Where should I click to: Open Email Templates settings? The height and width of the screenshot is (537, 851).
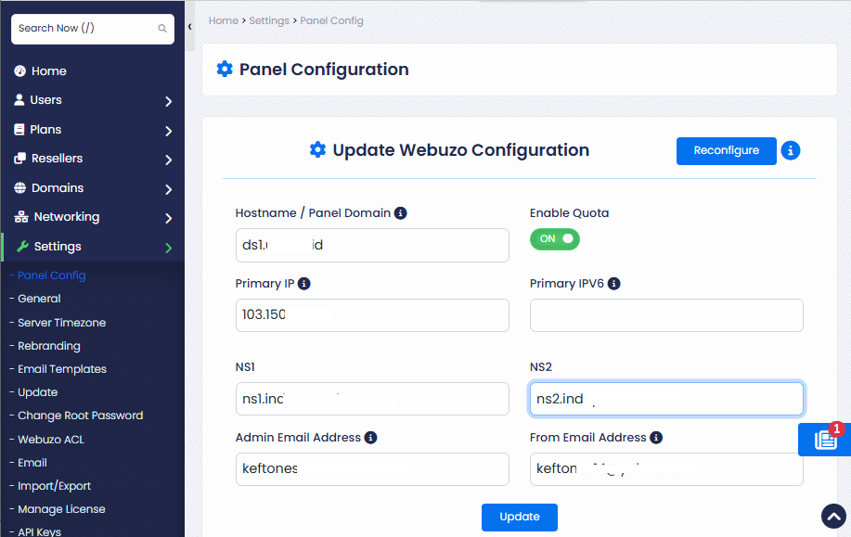[x=62, y=369]
